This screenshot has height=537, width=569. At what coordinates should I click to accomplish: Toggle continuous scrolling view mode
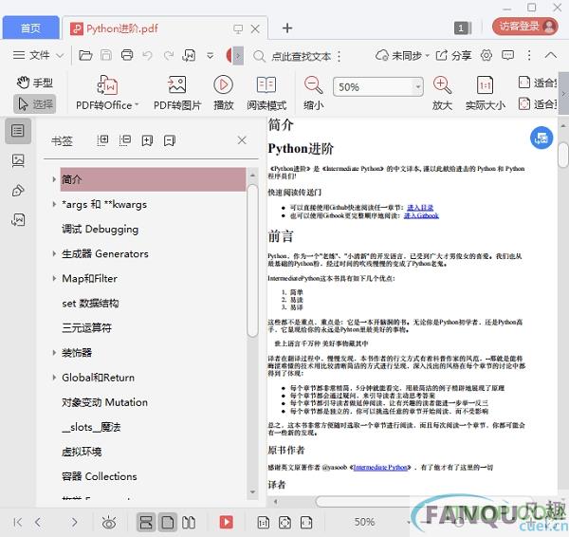(146, 522)
